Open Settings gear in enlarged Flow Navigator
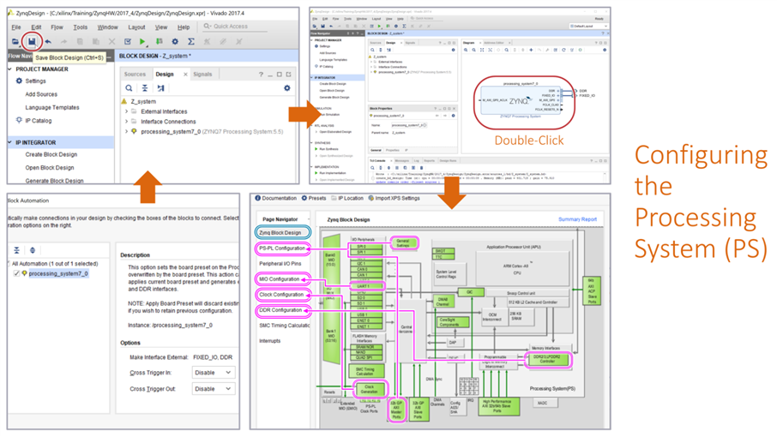The height and width of the screenshot is (437, 777). coord(20,81)
